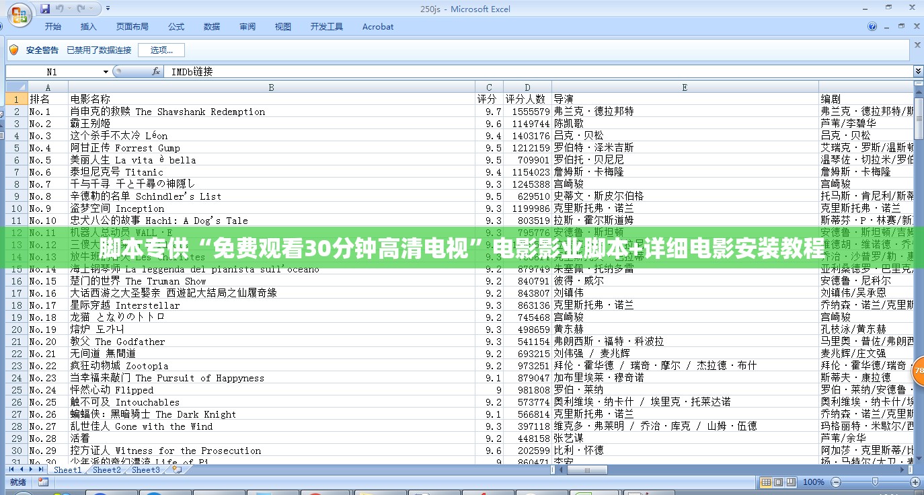
Task: Switch to Page Layout view icon
Action: [779, 482]
